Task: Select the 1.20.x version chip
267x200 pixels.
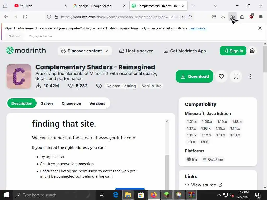Action: point(207,122)
